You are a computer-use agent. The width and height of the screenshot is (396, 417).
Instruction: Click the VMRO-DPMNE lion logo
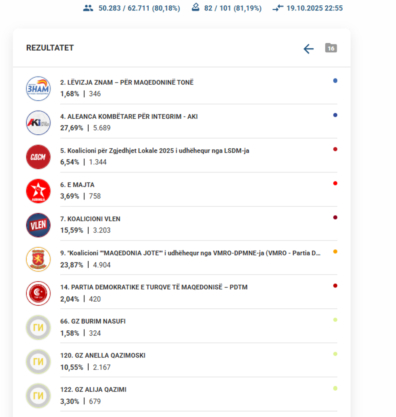tap(38, 259)
